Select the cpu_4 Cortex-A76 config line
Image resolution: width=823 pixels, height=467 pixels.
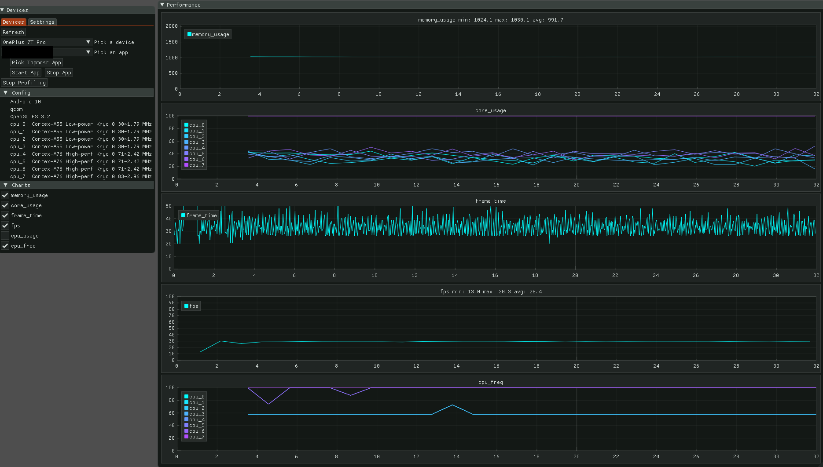[x=81, y=154]
